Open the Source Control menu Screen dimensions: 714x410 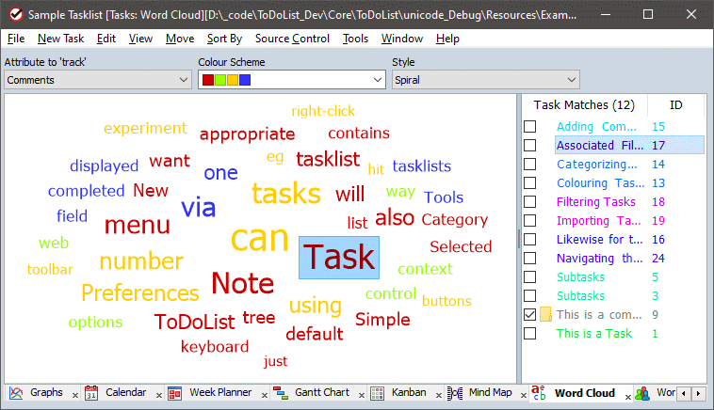tap(292, 39)
